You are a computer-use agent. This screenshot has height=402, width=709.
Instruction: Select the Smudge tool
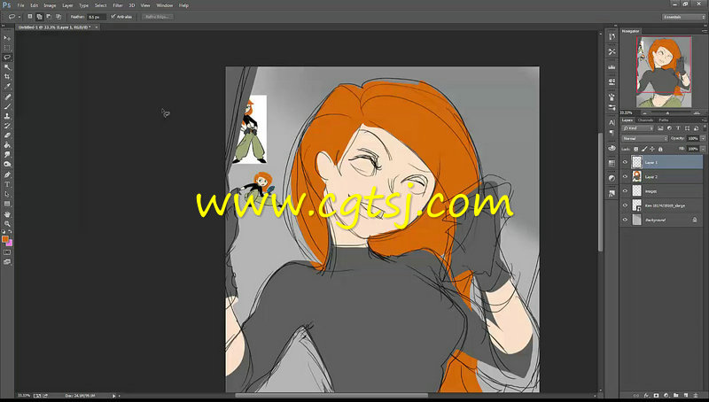pos(7,155)
